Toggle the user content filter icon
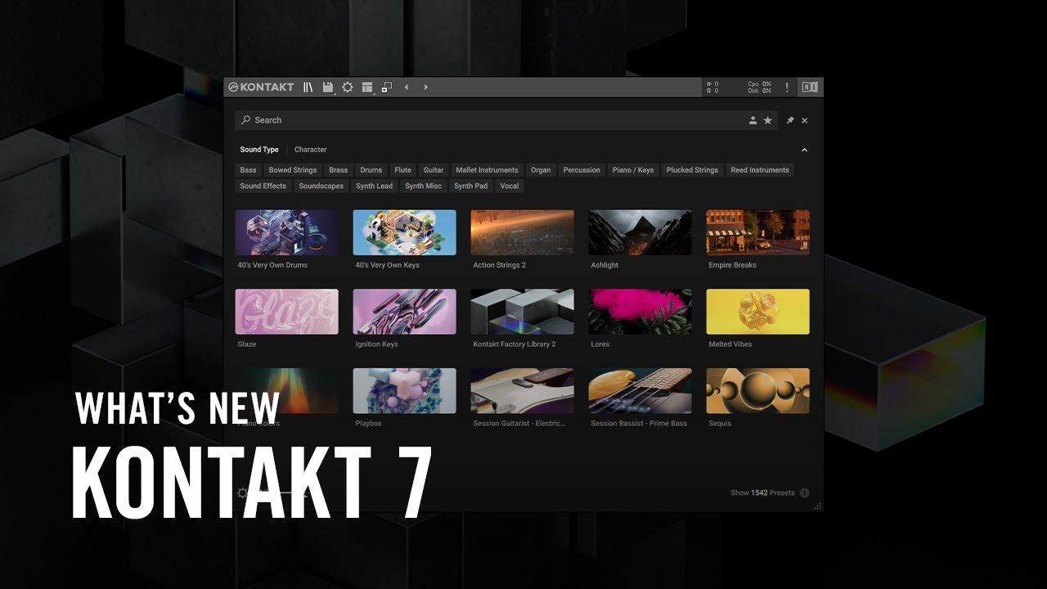This screenshot has height=589, width=1047. (x=753, y=120)
